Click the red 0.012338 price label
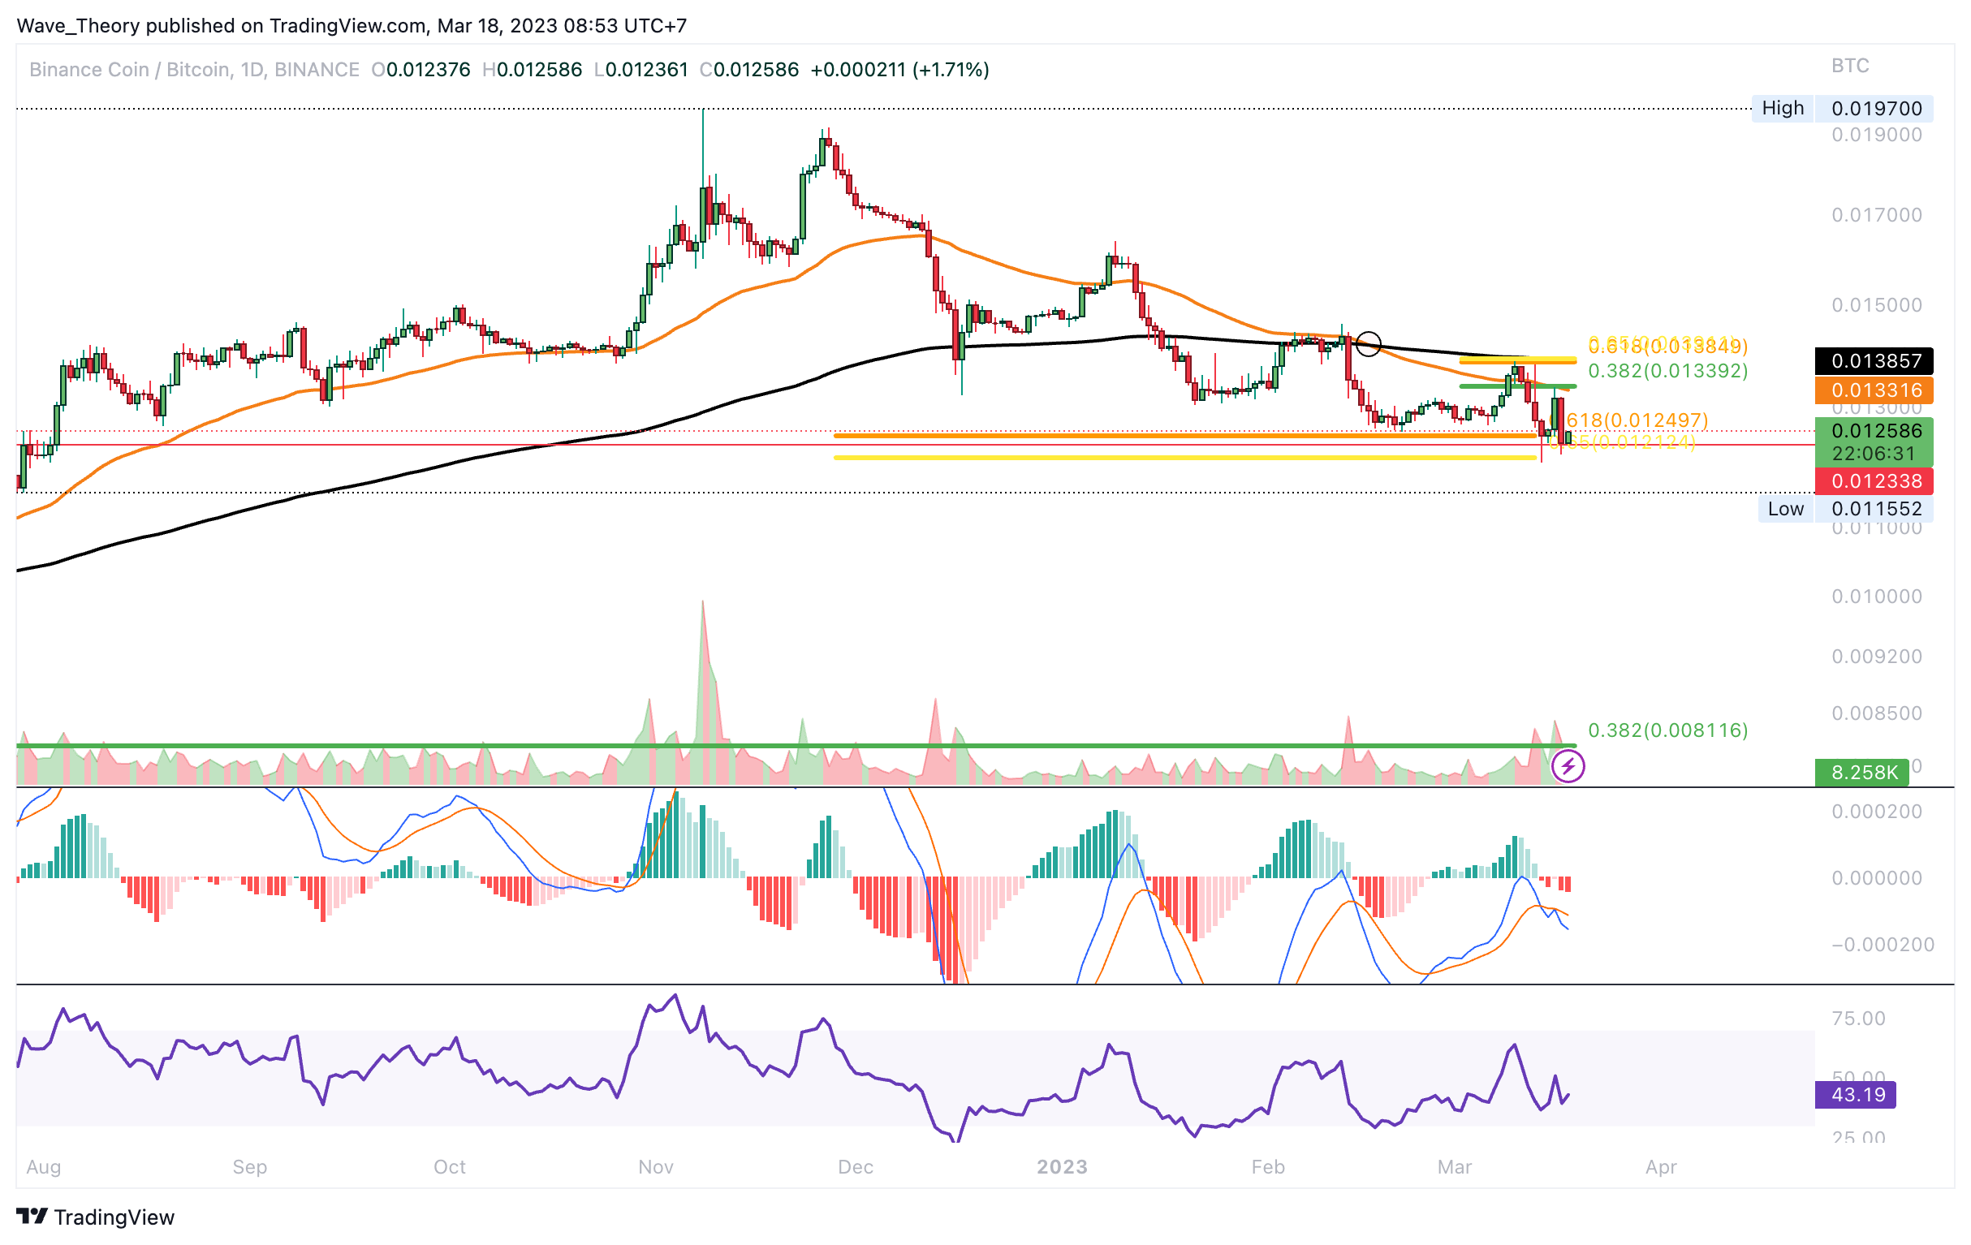This screenshot has width=1971, height=1245. 1874,481
